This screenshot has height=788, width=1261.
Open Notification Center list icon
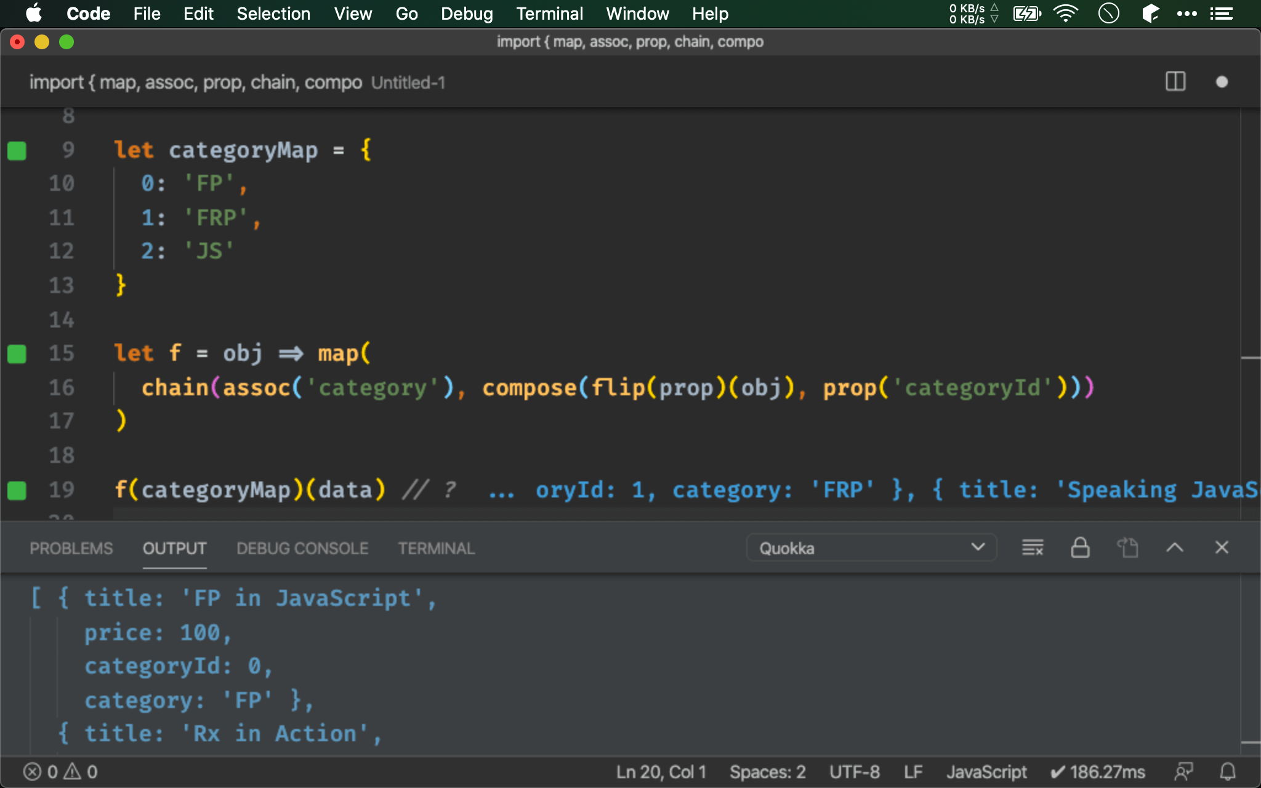tap(1221, 14)
